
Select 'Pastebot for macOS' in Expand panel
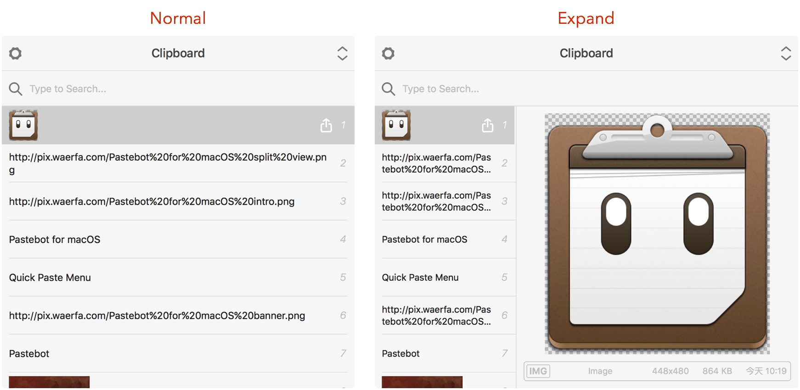click(x=445, y=240)
